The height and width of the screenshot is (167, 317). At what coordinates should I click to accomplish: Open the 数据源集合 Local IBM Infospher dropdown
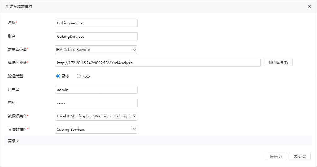96,116
